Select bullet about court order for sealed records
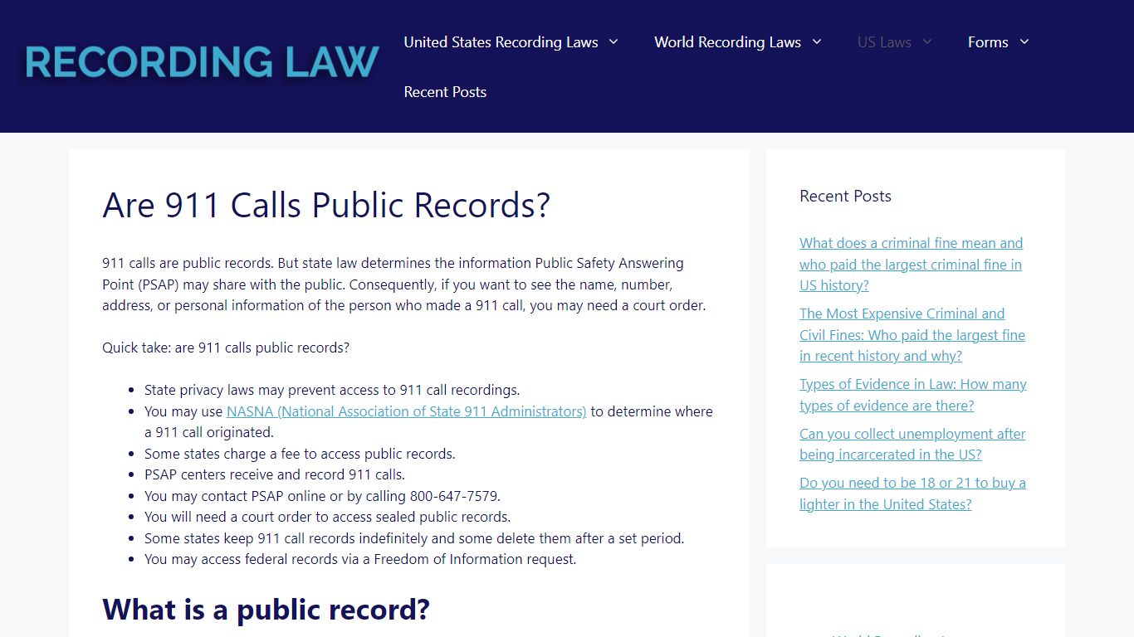This screenshot has height=637, width=1134. [x=327, y=517]
